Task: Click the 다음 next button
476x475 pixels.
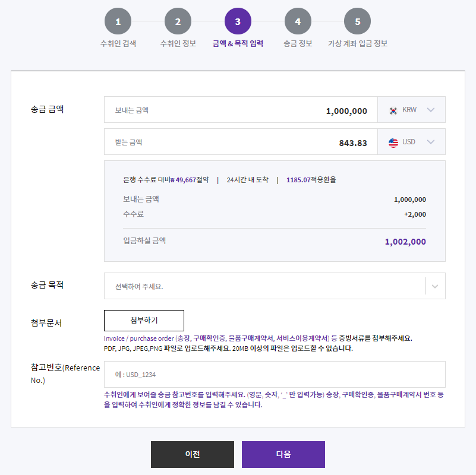Action: pos(283,454)
